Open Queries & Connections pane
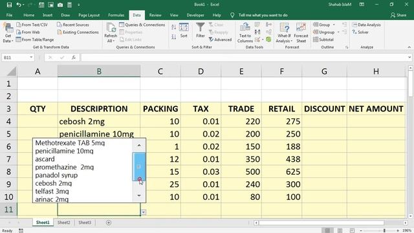 (142, 25)
